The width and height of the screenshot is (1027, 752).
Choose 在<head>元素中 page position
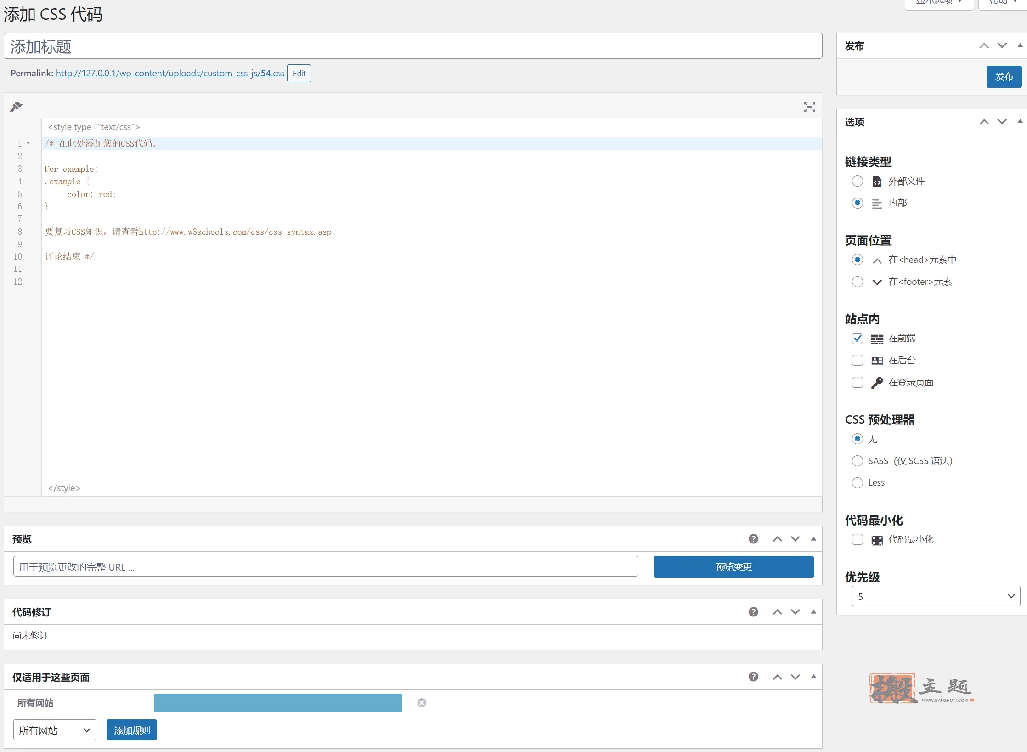point(857,260)
